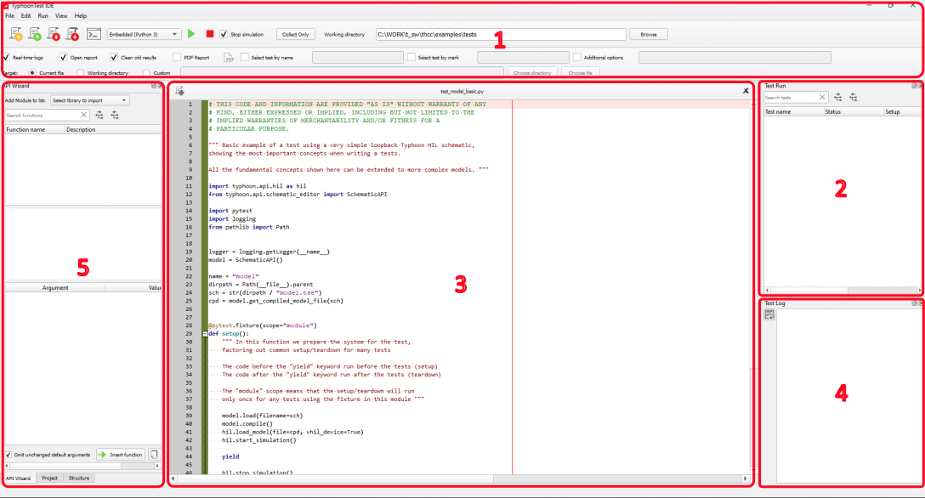Click the first tree icon beside Search tests
The height and width of the screenshot is (498, 925).
[837, 98]
